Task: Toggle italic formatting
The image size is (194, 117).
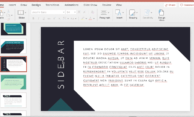Action: [x=39, y=19]
